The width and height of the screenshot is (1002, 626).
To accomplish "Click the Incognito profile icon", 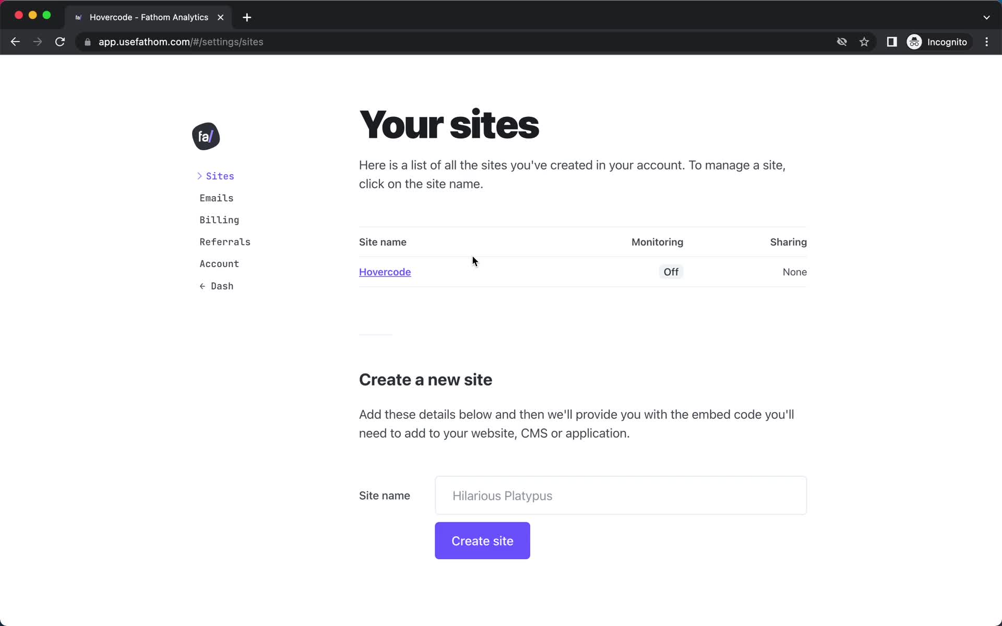I will tap(914, 41).
